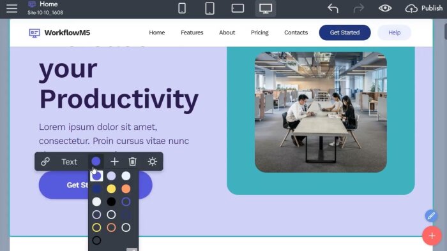Open the hamburger main menu
This screenshot has width=447, height=251.
[11, 8]
